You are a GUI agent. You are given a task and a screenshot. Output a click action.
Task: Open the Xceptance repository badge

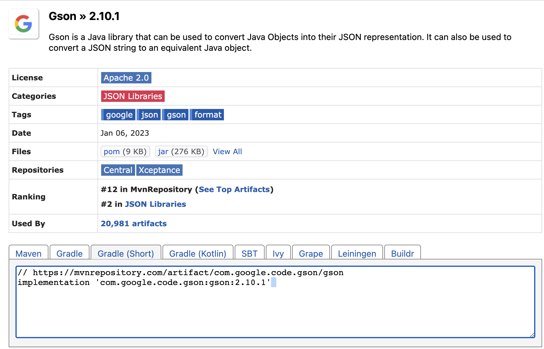click(159, 170)
